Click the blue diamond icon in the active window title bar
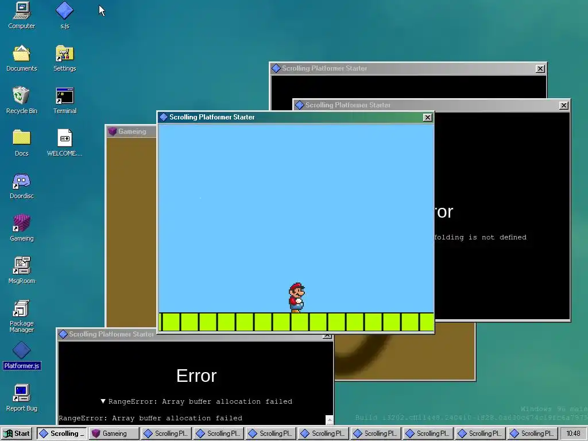 coord(164,117)
